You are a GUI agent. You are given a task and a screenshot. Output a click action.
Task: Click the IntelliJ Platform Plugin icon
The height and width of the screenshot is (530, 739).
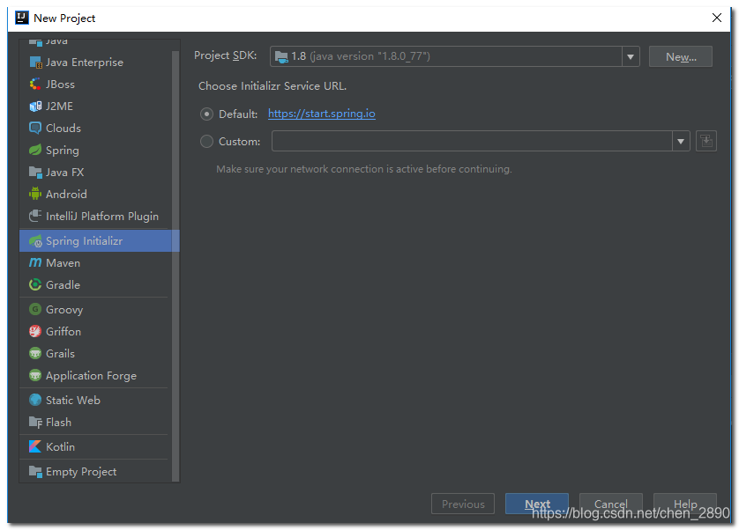pos(35,216)
